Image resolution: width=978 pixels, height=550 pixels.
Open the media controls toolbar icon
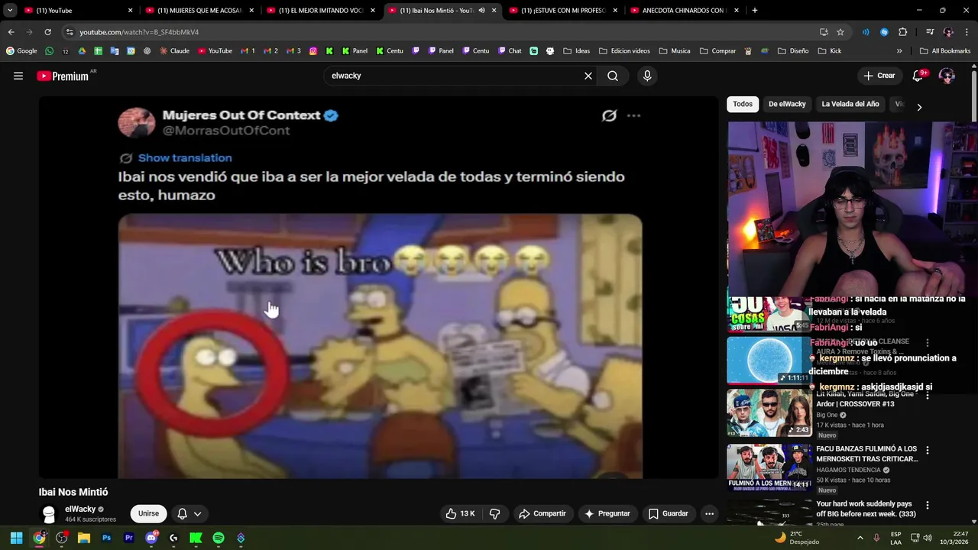point(930,32)
